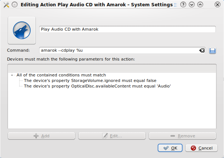Collapse the contained conditions tree node
Image resolution: width=224 pixels, height=158 pixels.
coord(13,75)
